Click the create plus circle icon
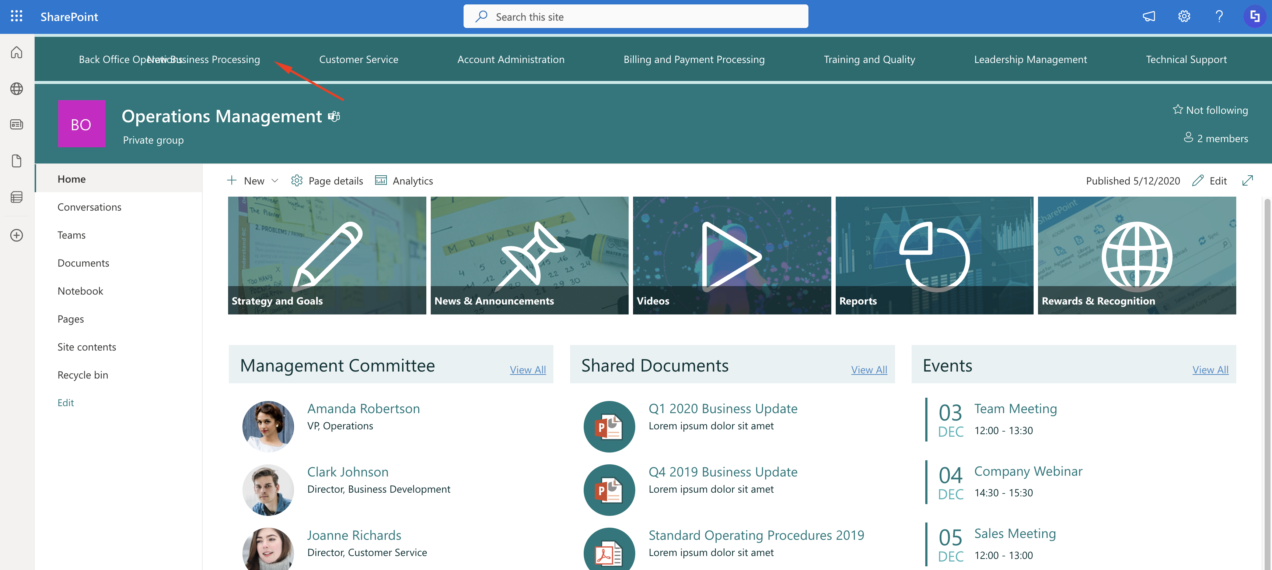Screen dimensions: 1272x570 pyautogui.click(x=16, y=235)
